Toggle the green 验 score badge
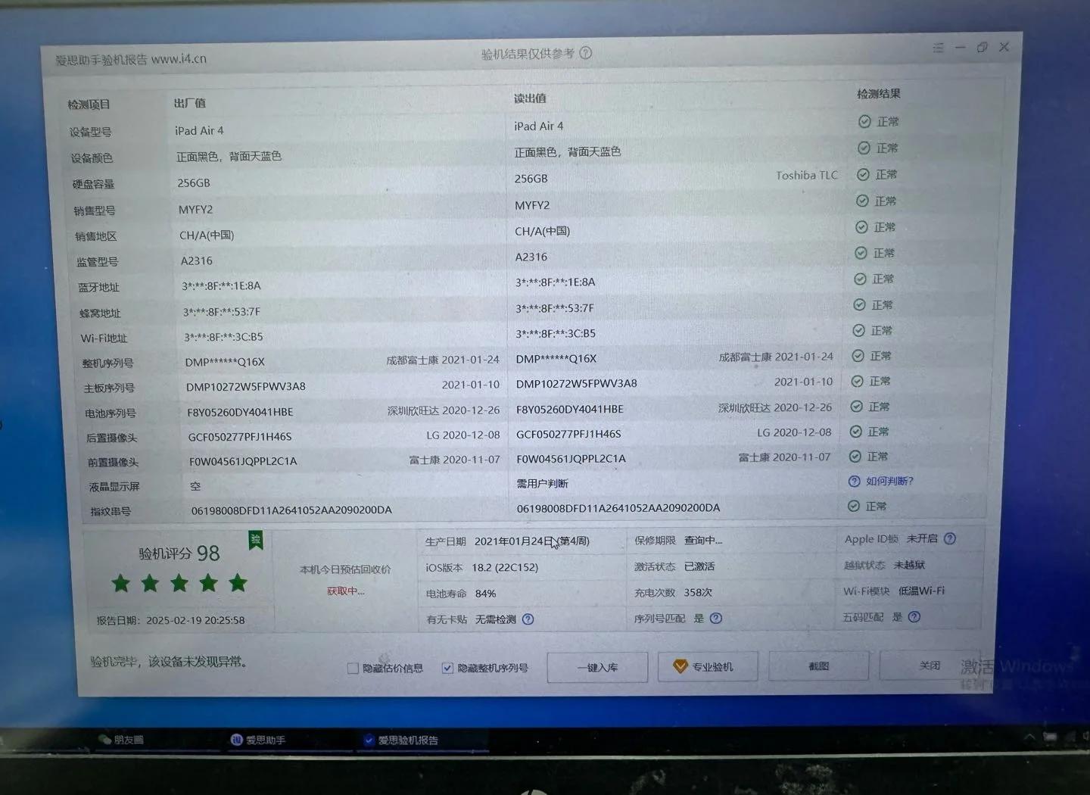 [x=255, y=539]
